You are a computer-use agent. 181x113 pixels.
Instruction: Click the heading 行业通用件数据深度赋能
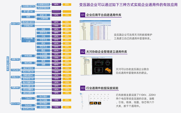tap(102, 88)
